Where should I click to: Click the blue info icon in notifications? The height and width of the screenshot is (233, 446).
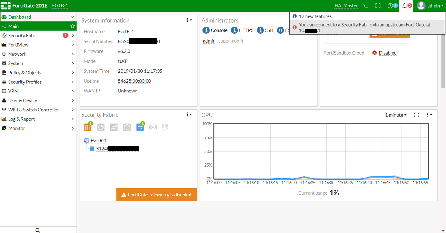(294, 16)
